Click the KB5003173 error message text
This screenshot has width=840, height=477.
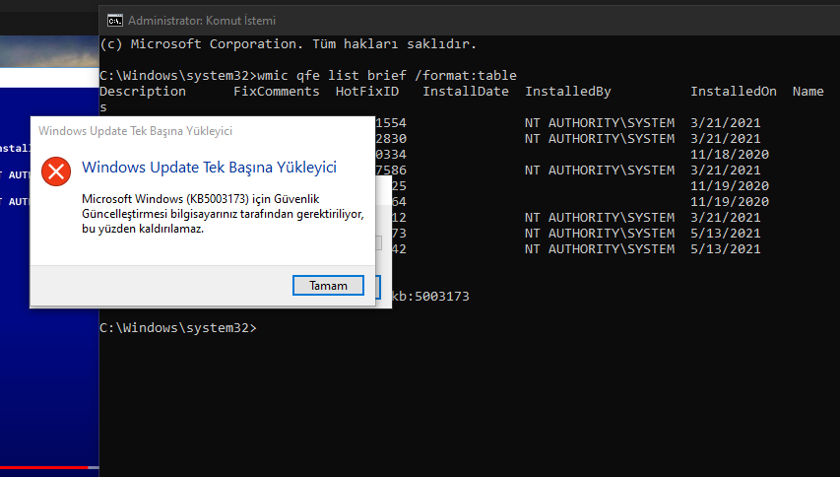[x=223, y=214]
